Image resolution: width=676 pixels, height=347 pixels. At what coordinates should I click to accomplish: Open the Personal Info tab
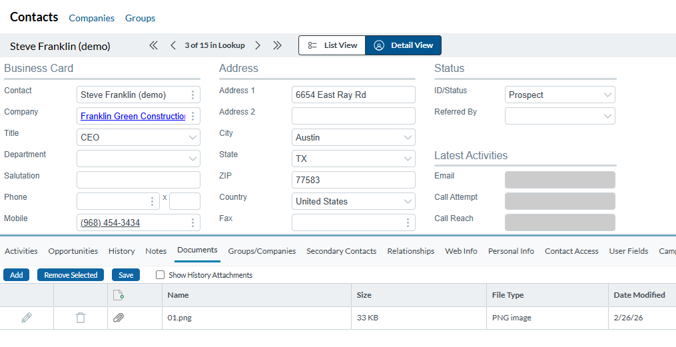coord(511,251)
